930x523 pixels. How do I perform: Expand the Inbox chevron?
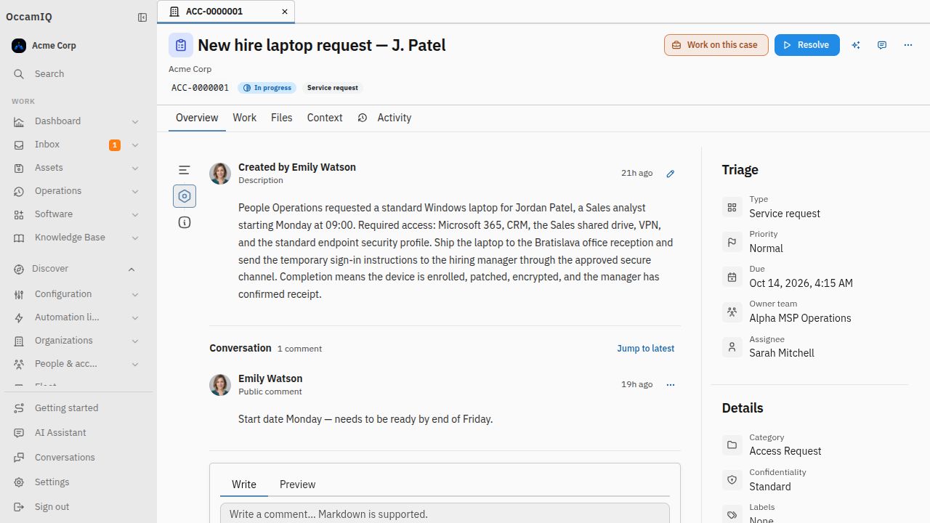pyautogui.click(x=135, y=145)
